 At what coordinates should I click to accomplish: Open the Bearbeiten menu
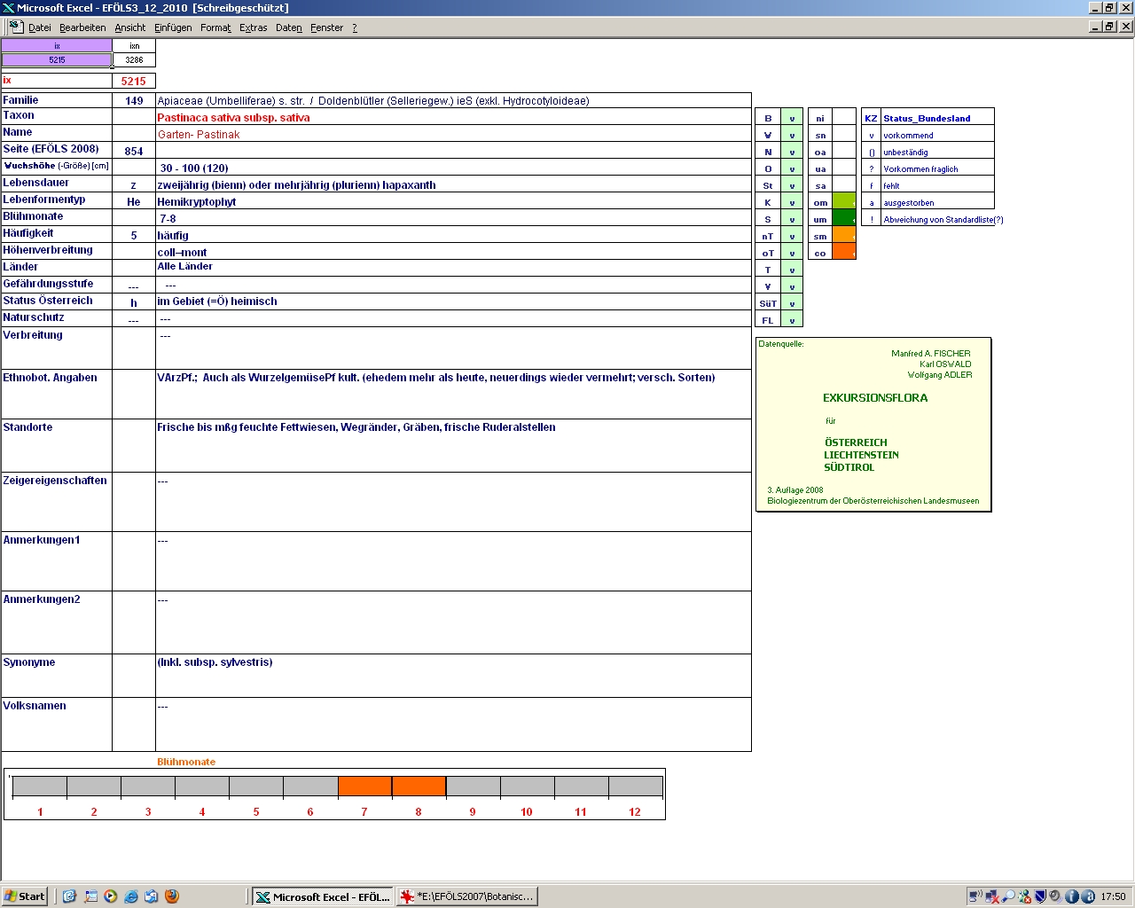tap(82, 27)
